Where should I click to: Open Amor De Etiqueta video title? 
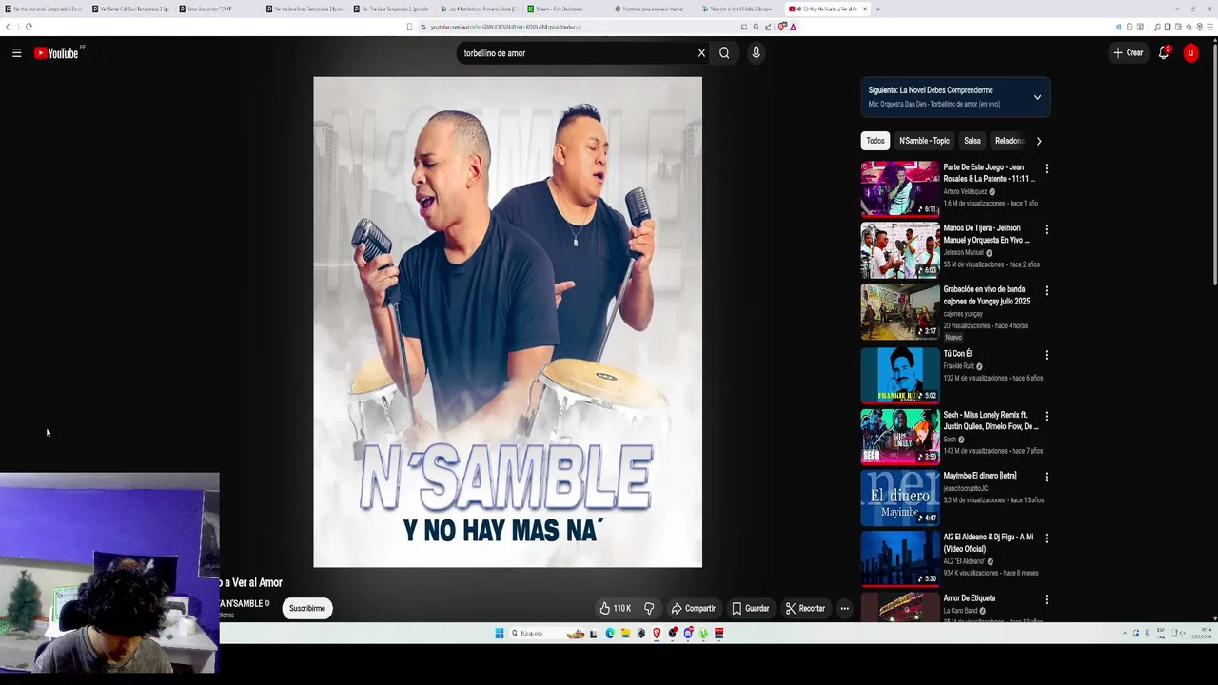tap(970, 597)
